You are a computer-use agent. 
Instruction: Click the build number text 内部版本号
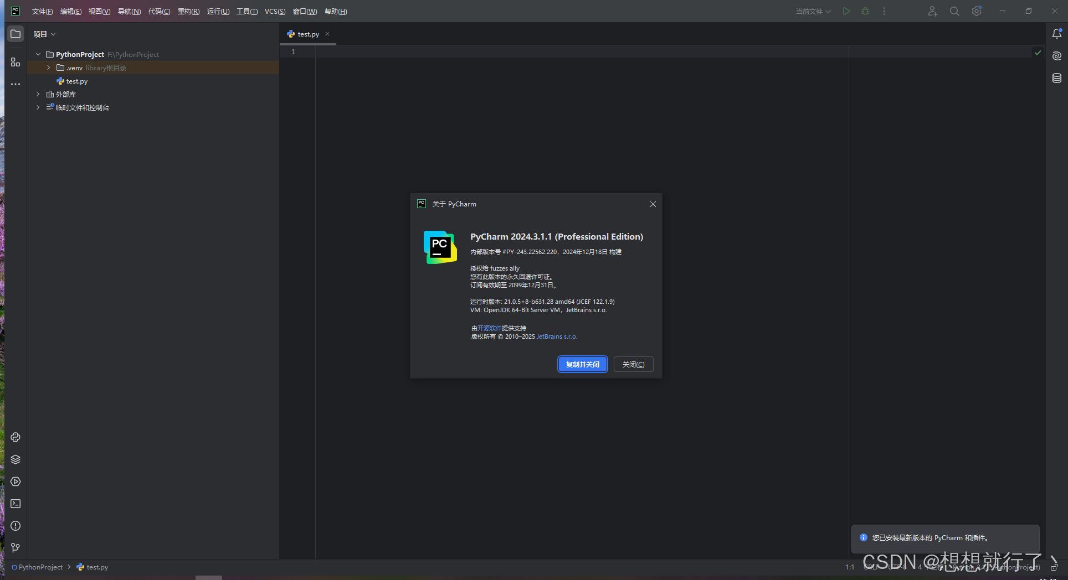point(546,252)
